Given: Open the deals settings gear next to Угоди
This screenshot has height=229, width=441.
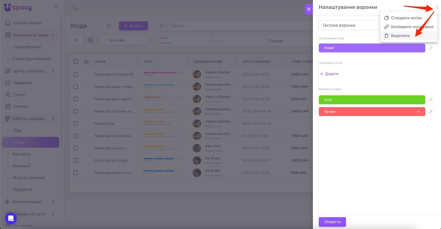Looking at the screenshot, I should click(x=109, y=26).
